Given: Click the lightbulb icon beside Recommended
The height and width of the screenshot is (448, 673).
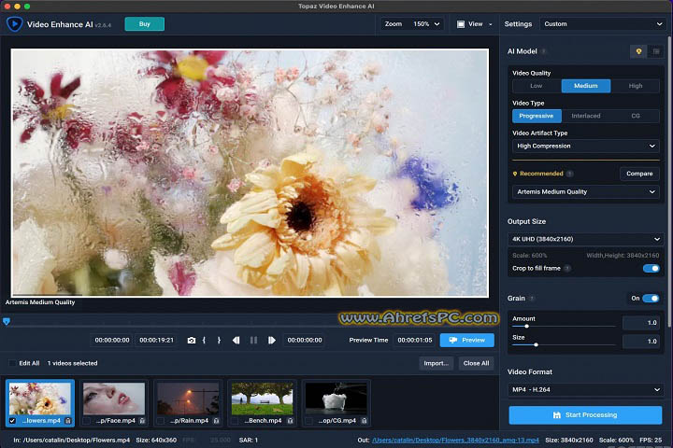Looking at the screenshot, I should [515, 174].
